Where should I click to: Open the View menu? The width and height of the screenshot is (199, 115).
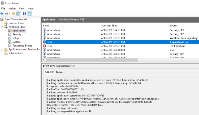pyautogui.click(x=21, y=8)
